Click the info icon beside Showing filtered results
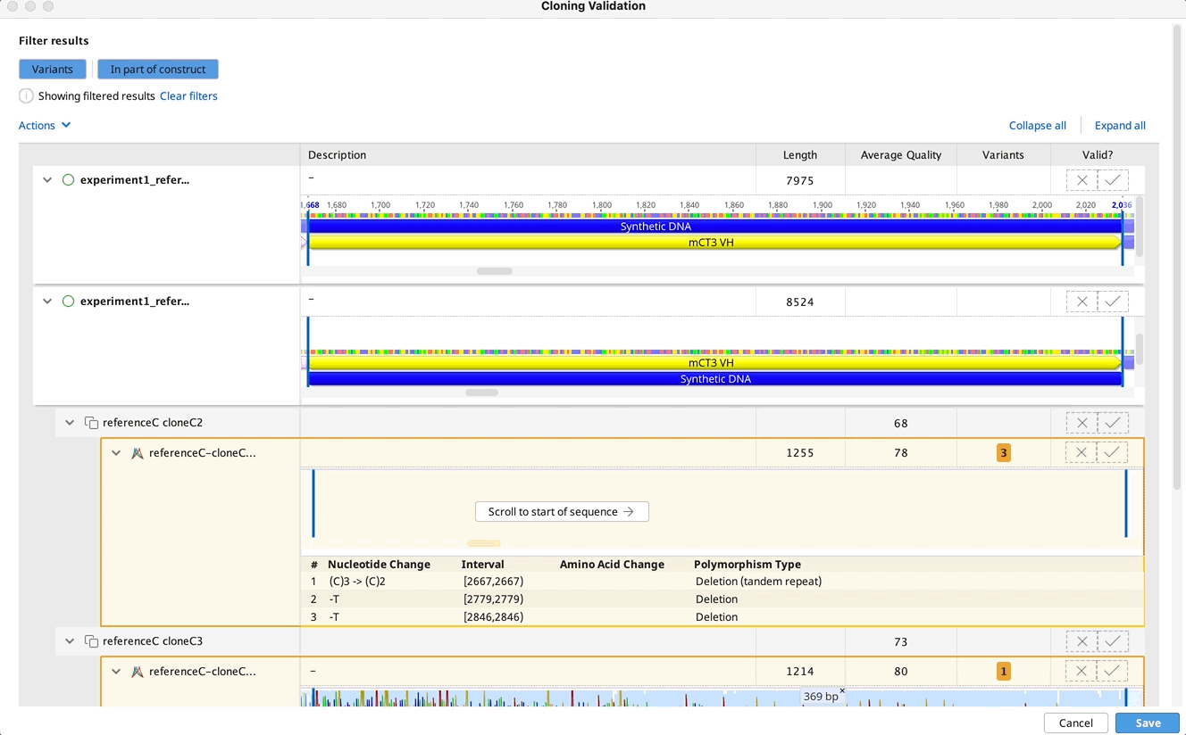Viewport: 1186px width, 735px height. [27, 96]
